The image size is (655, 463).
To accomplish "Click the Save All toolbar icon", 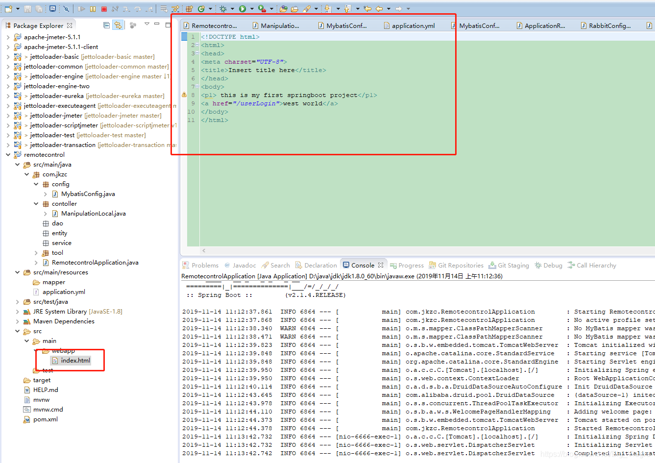I will (39, 8).
